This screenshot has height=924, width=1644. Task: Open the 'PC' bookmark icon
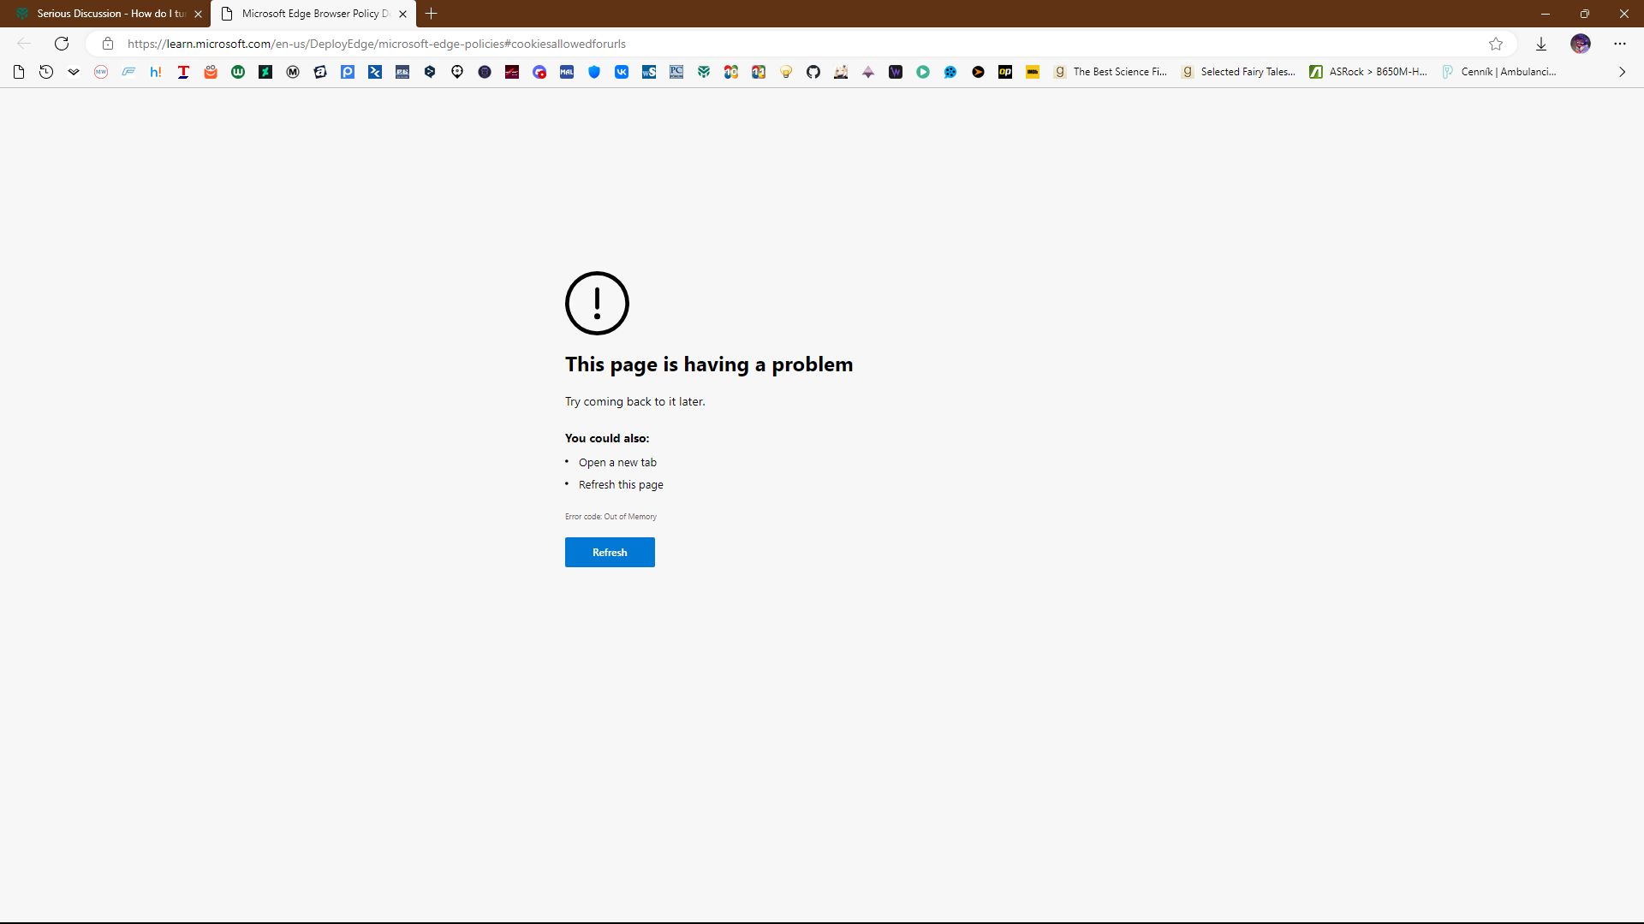point(676,72)
